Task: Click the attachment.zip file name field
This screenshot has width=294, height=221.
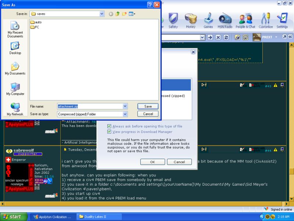Action: click(x=90, y=106)
